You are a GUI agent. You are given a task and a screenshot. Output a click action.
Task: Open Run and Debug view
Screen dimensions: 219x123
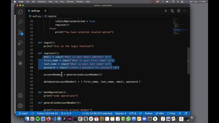point(20,42)
